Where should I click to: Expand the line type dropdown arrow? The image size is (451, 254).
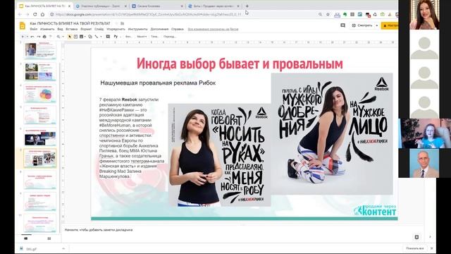[101, 37]
